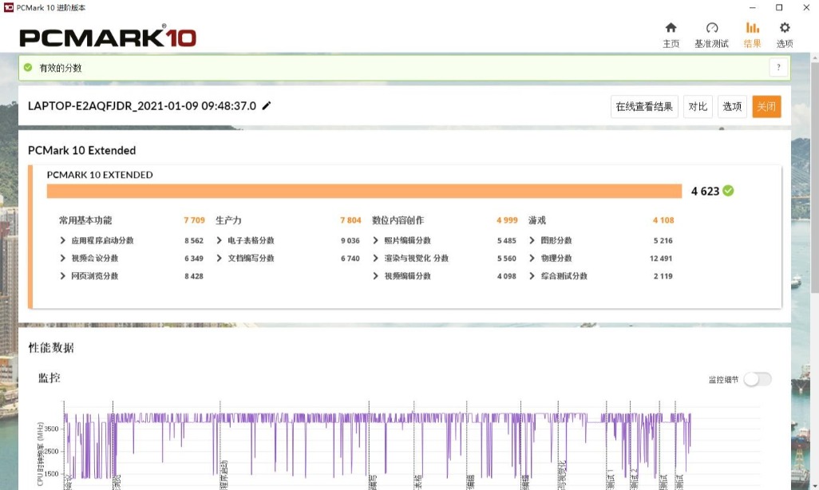Open the 选项 button next to 对比
Screen dimensions: 819x490
[732, 106]
